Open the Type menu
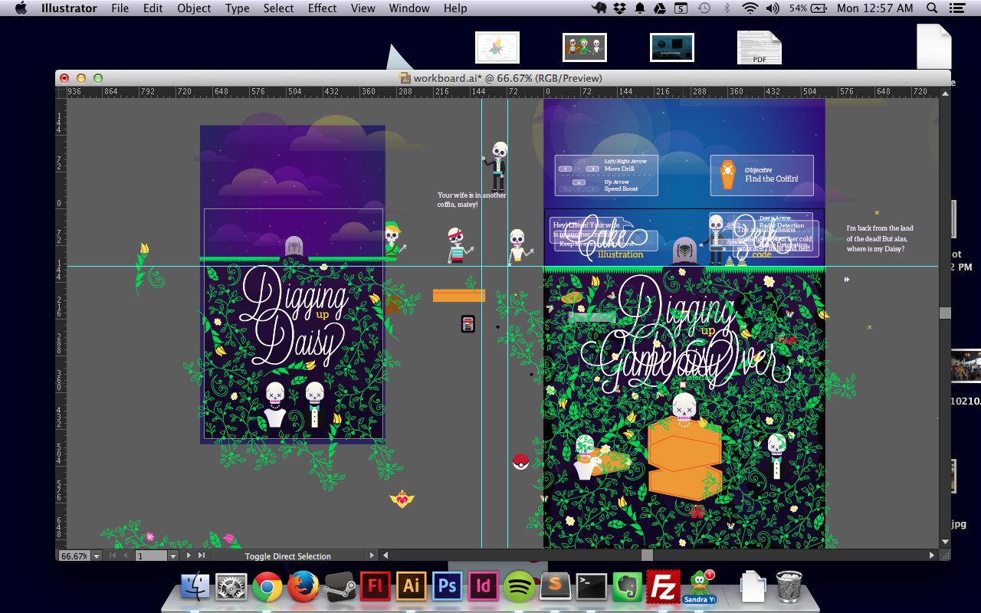This screenshot has width=981, height=613. [237, 8]
